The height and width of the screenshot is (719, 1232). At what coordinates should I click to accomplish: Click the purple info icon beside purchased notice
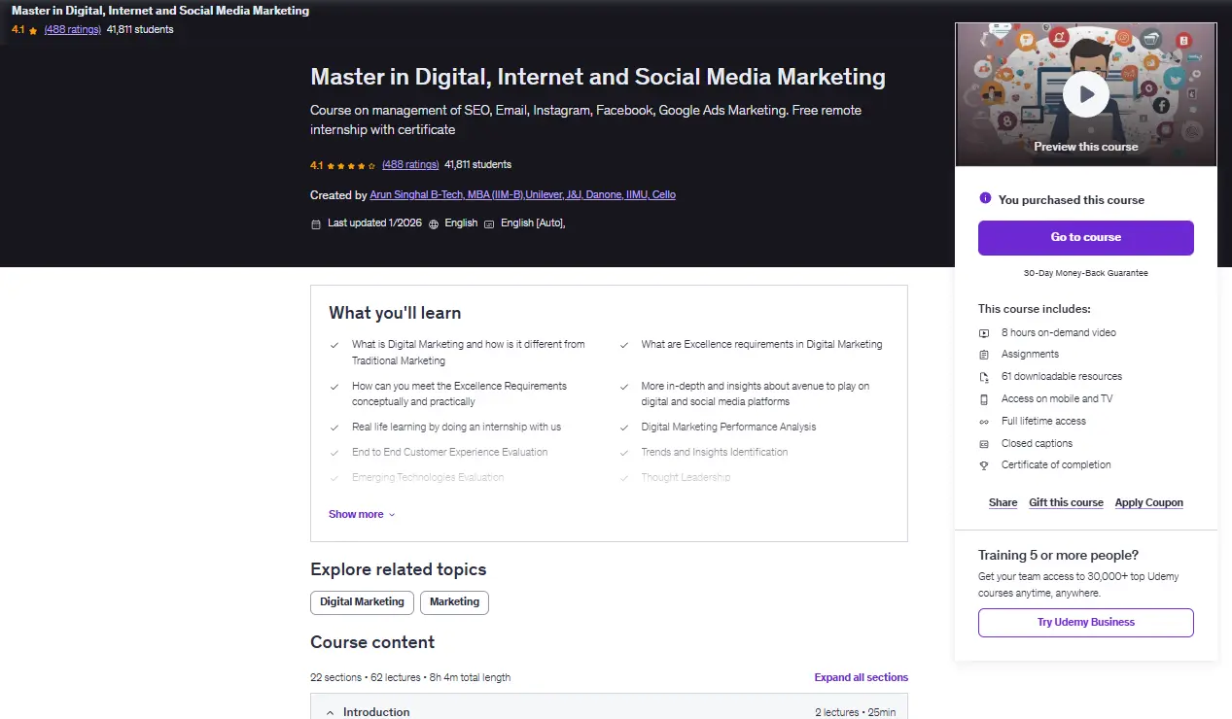click(x=985, y=198)
